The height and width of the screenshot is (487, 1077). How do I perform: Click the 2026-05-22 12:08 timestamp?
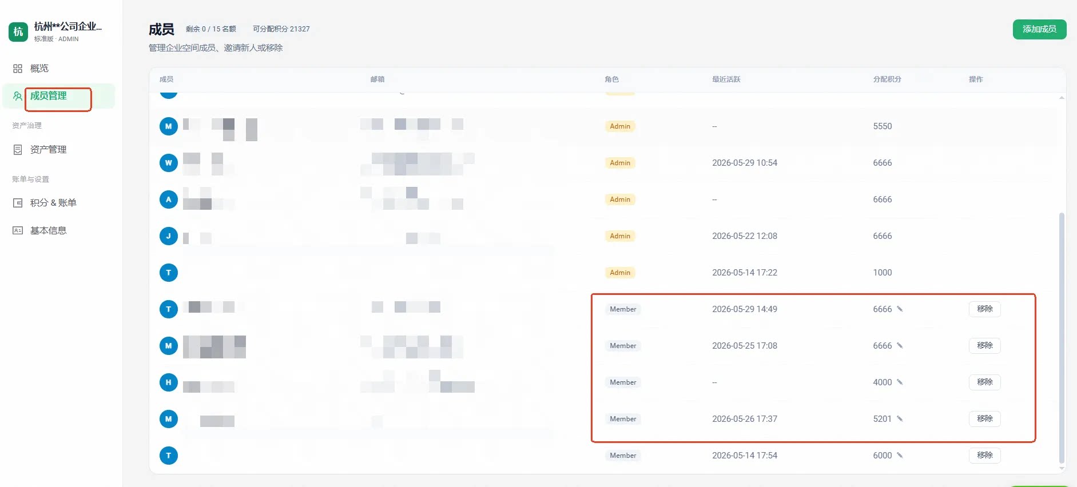click(745, 236)
